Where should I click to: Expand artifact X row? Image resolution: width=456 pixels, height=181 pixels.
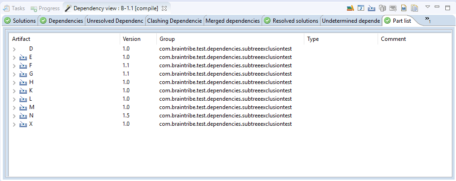point(14,124)
